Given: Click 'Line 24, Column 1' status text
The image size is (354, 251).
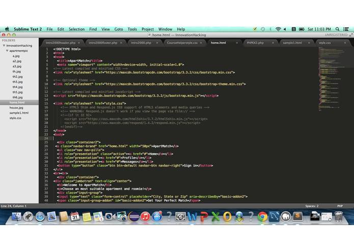Looking at the screenshot, I should click(14, 206).
